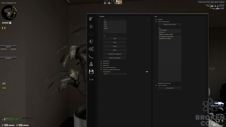Open the crosshair legitbot tab icon
This screenshot has width=226, height=127.
pos(91,34)
